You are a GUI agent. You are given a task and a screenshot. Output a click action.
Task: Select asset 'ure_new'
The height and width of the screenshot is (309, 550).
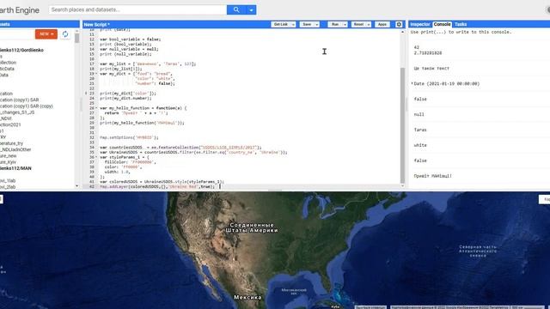9,156
